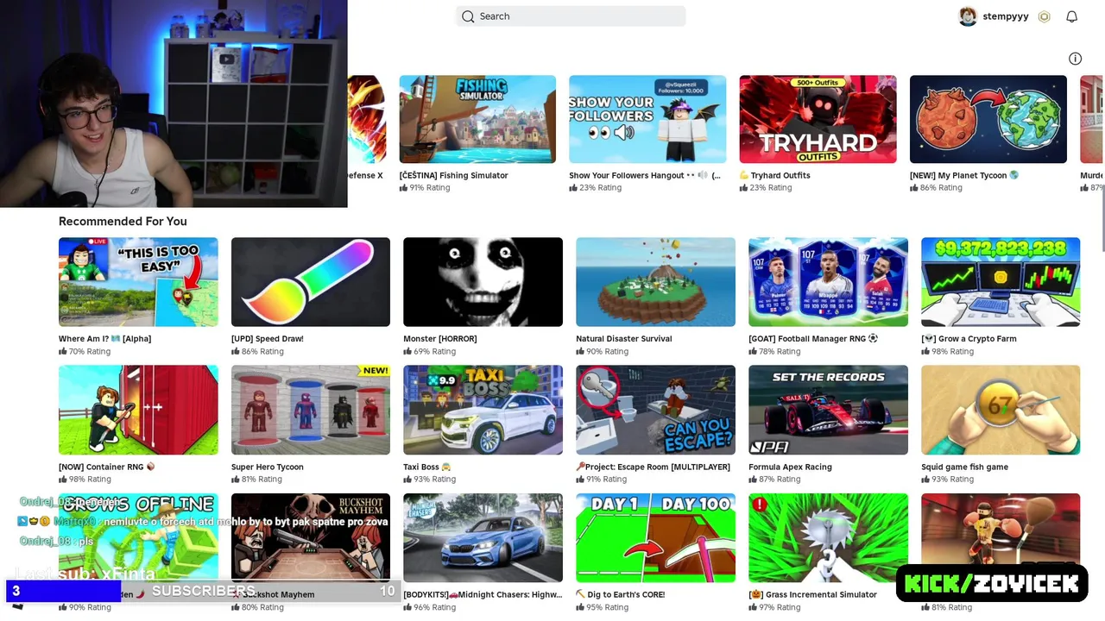Click the 93% Rating under Taxi Boss
Viewport: 1105px width, 621px height.
tap(430, 479)
